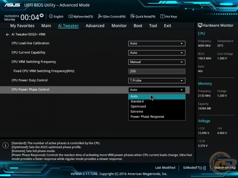This screenshot has height=178, width=238.
Task: Click the +5V reading 4.960 V
Action: 222,133
